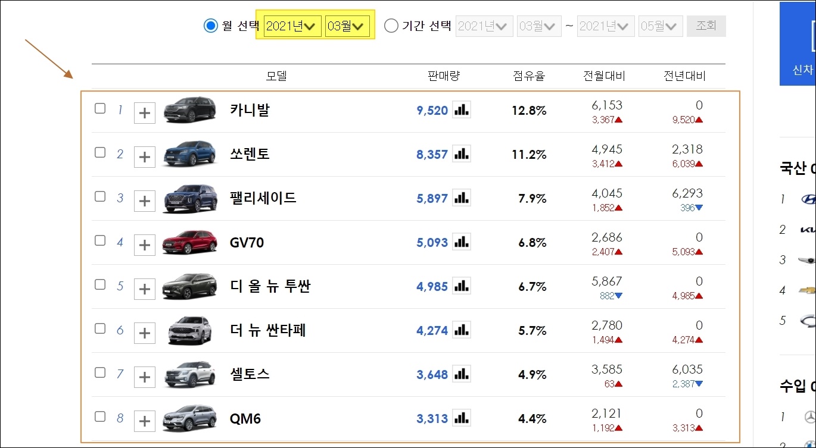
Task: Click the 카니발 car thumbnail image
Action: pyautogui.click(x=190, y=109)
